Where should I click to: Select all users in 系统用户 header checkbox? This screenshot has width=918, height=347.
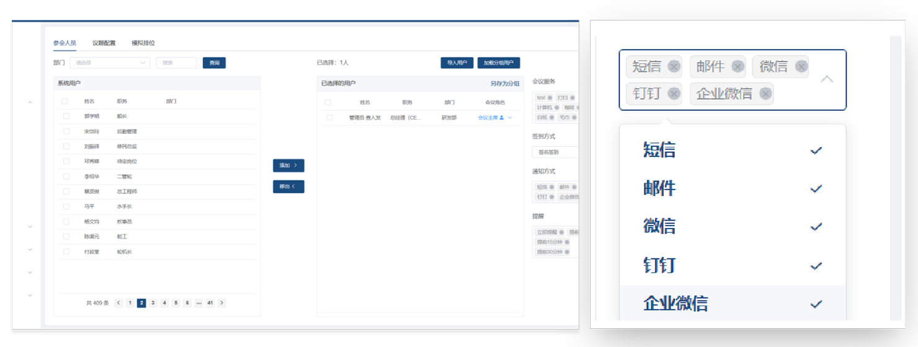pyautogui.click(x=65, y=101)
